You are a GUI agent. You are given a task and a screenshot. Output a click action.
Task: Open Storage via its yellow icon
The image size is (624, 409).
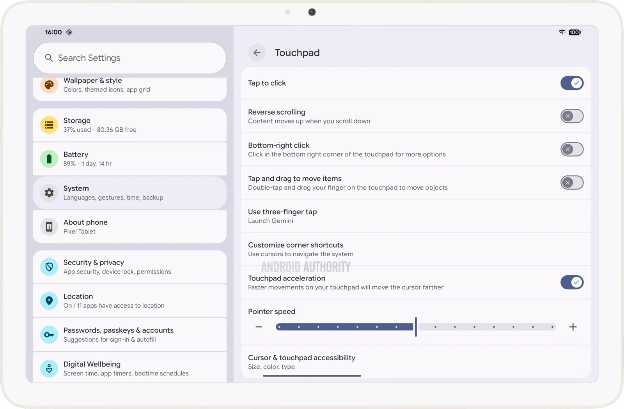pyautogui.click(x=49, y=125)
